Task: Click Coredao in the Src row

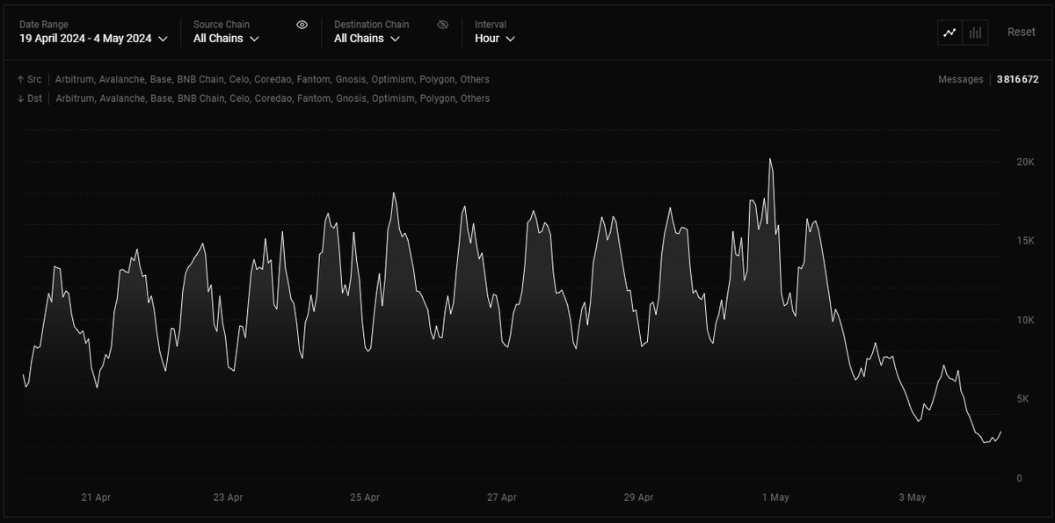Action: (x=273, y=79)
